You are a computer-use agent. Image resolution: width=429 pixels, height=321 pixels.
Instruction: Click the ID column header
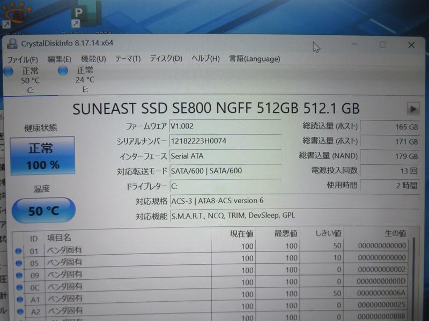(34, 239)
